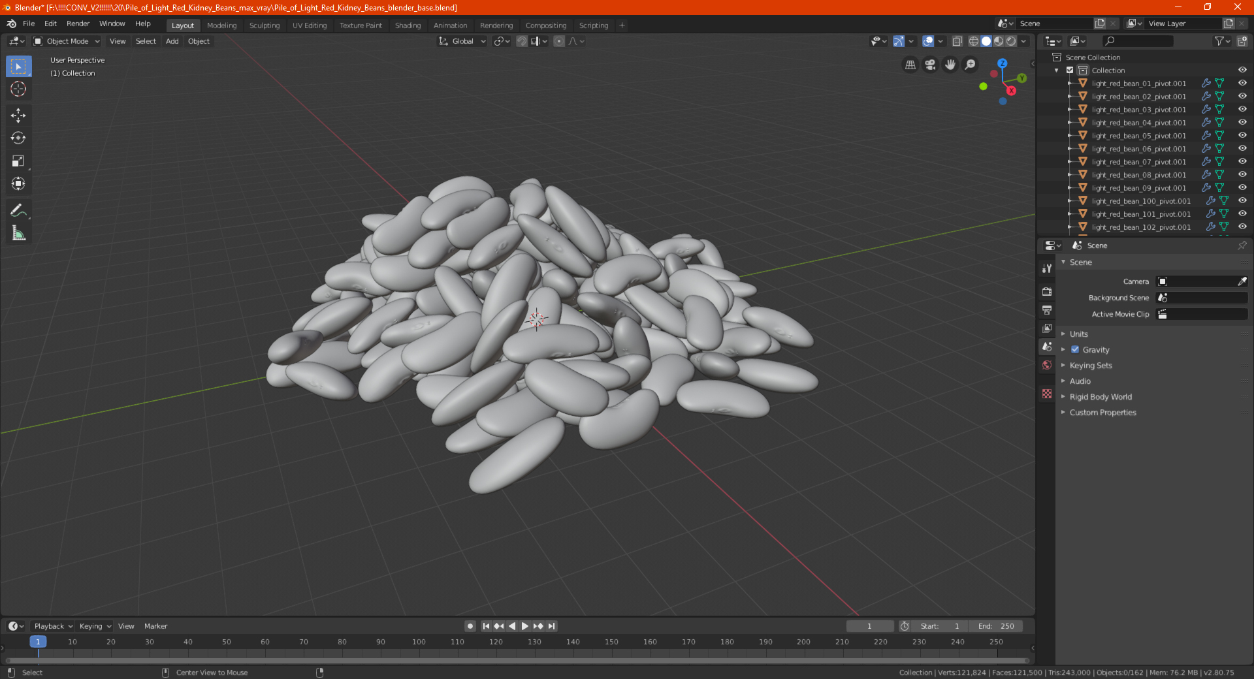Open the Output properties tab
This screenshot has height=679, width=1254.
pos(1047,309)
